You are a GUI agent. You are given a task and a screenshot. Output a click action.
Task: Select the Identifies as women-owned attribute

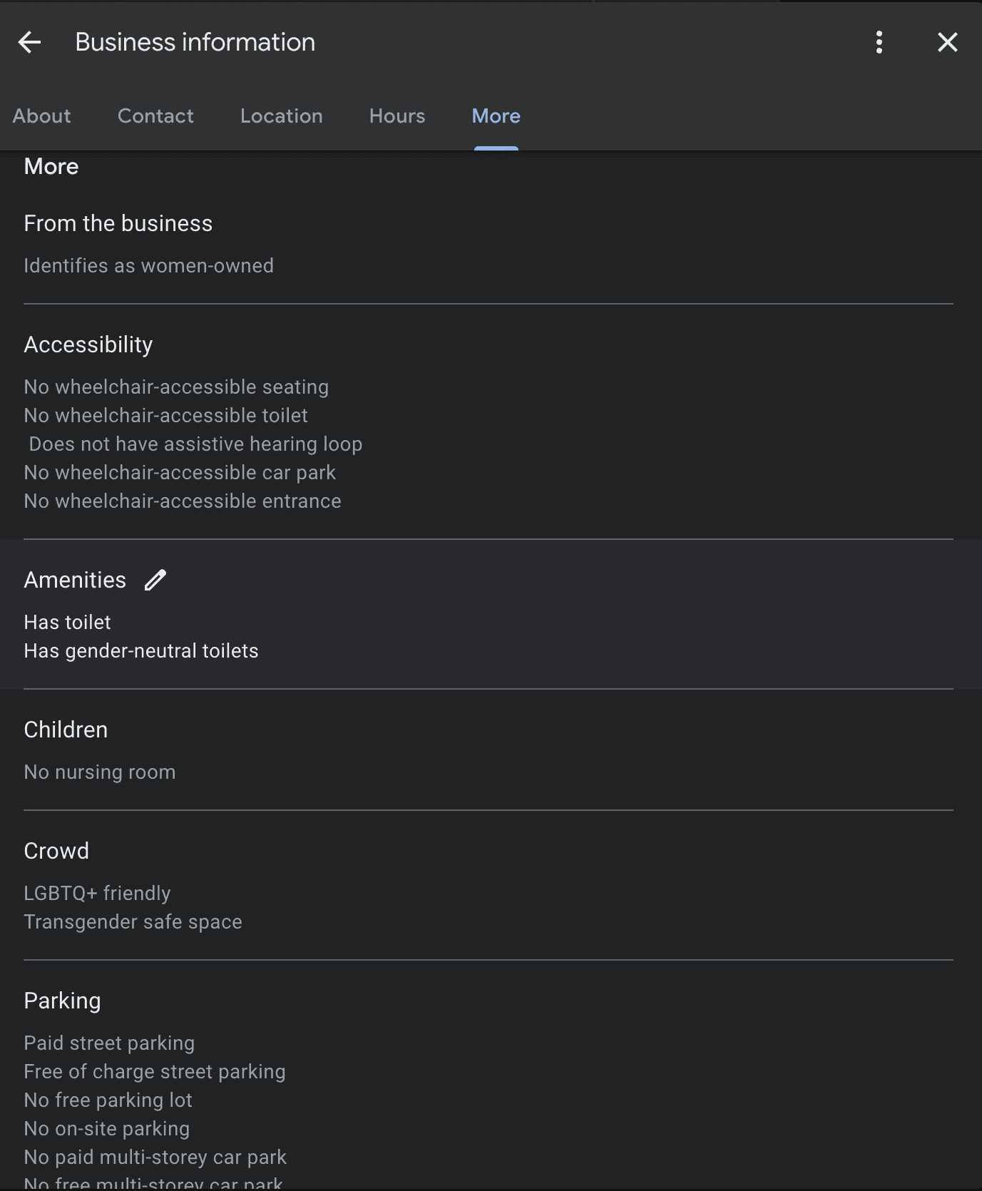point(148,266)
